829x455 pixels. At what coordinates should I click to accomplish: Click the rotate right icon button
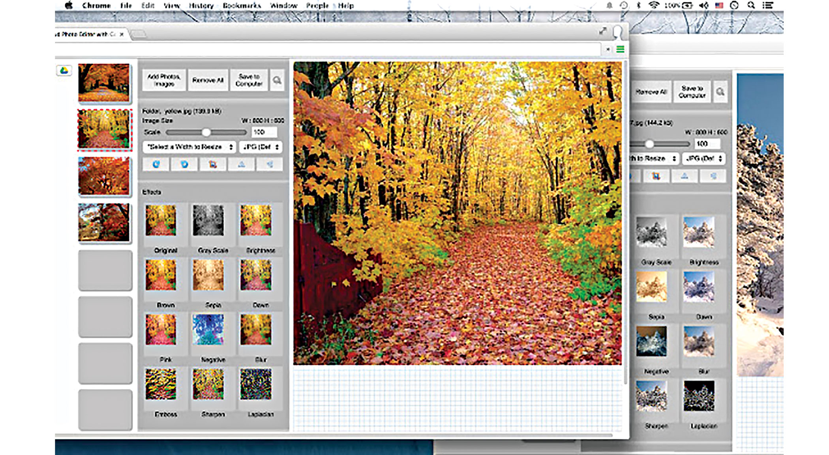(184, 164)
